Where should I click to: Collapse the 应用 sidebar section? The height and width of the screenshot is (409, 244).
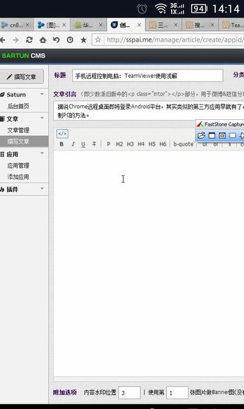click(42, 153)
